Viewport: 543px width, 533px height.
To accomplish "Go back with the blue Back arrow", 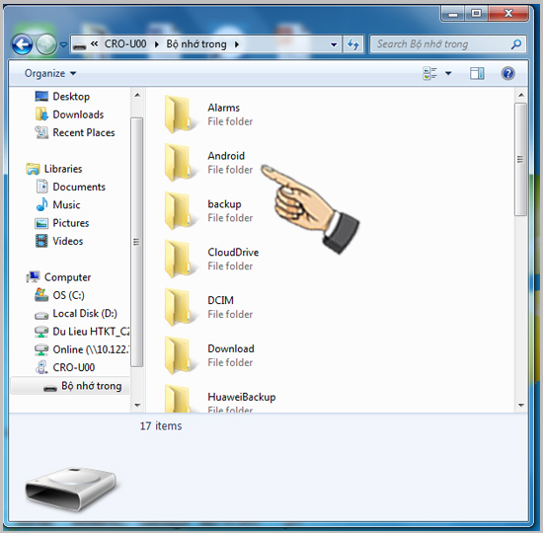I will click(22, 44).
